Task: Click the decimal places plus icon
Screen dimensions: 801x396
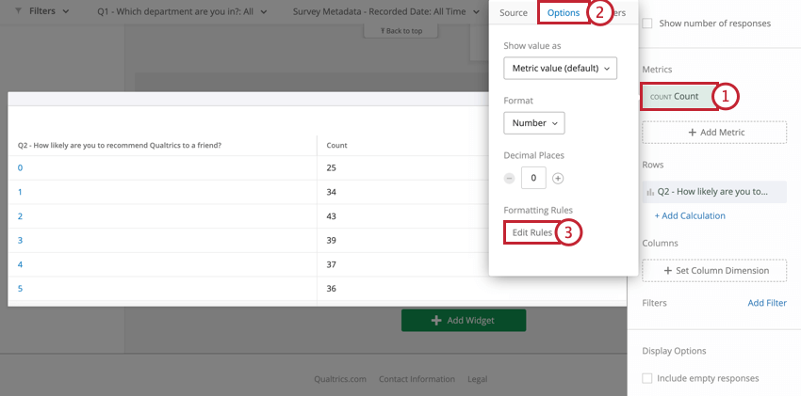Action: tap(559, 179)
